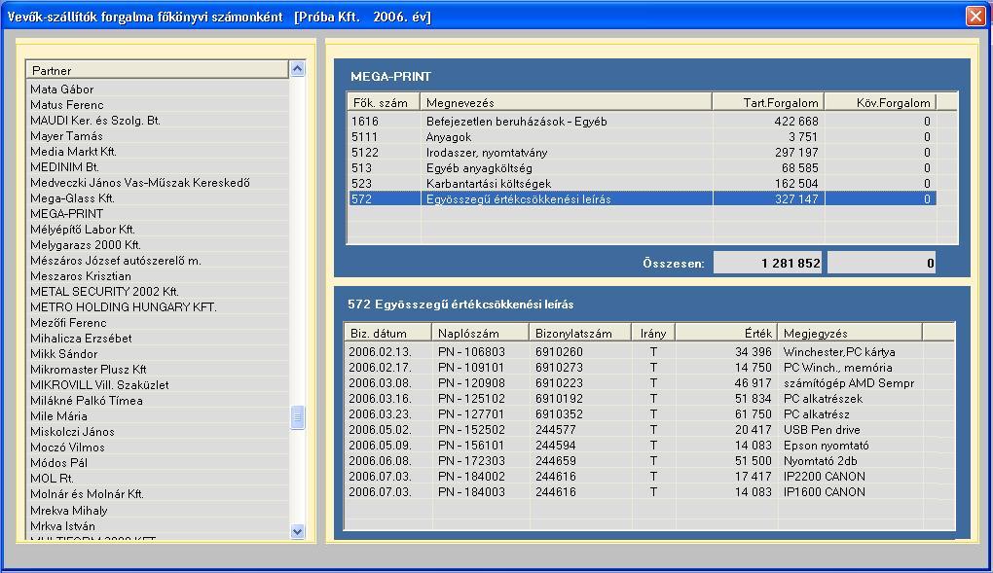Select partner Meszaros Krisztian
The height and width of the screenshot is (573, 993).
coord(157,276)
